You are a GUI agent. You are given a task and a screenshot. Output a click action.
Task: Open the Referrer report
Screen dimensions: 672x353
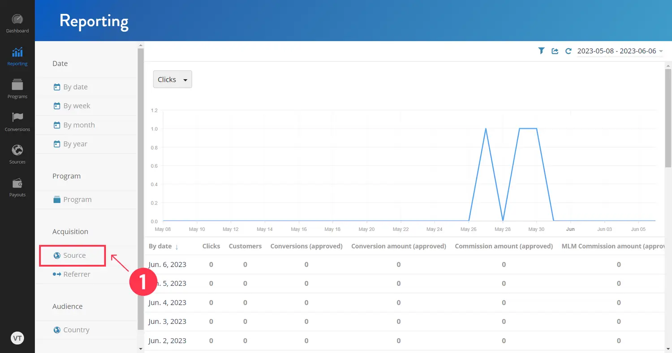(x=77, y=274)
